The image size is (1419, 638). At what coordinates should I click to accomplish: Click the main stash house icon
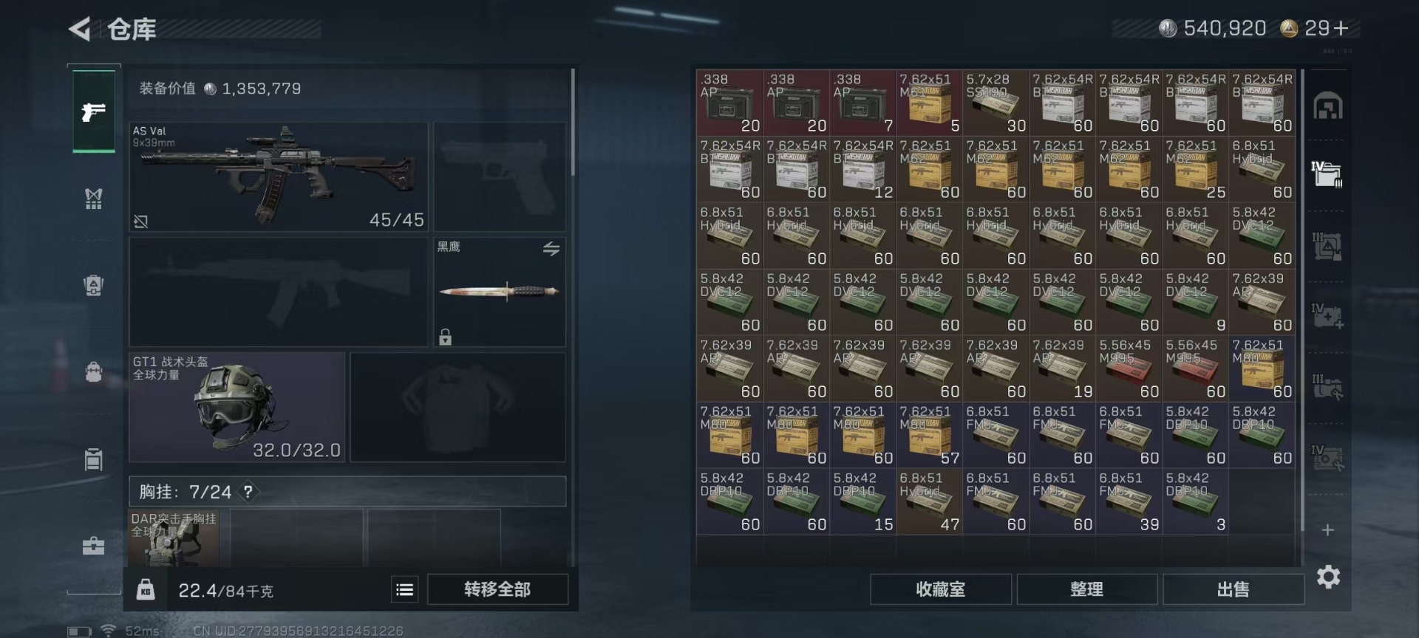1327,106
